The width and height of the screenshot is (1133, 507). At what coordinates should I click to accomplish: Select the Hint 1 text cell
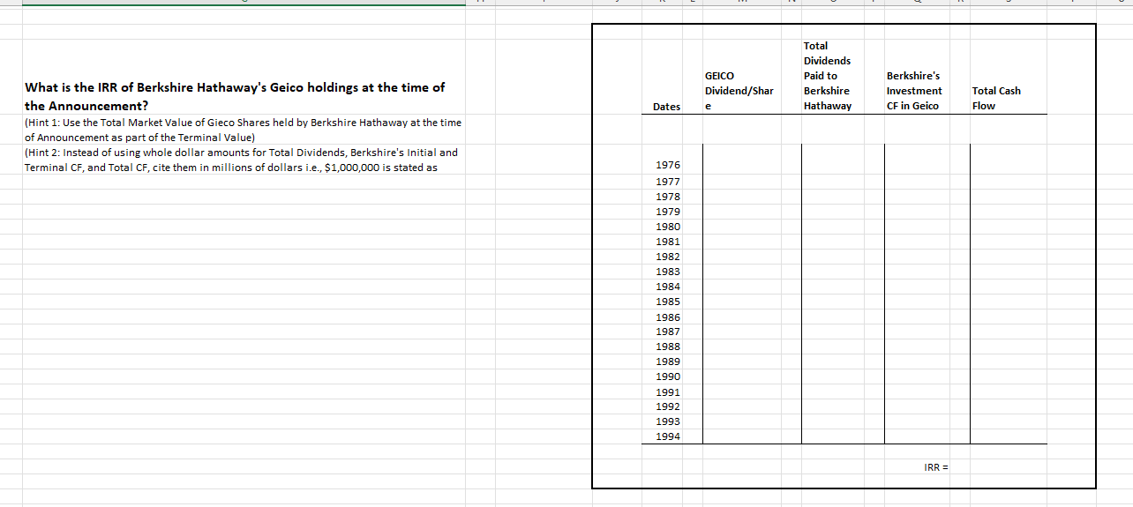tap(243, 130)
